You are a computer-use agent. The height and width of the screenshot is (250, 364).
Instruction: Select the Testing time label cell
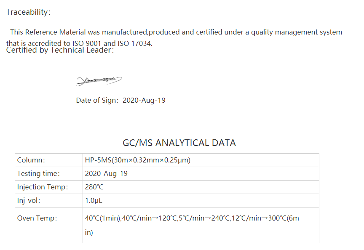(49, 173)
